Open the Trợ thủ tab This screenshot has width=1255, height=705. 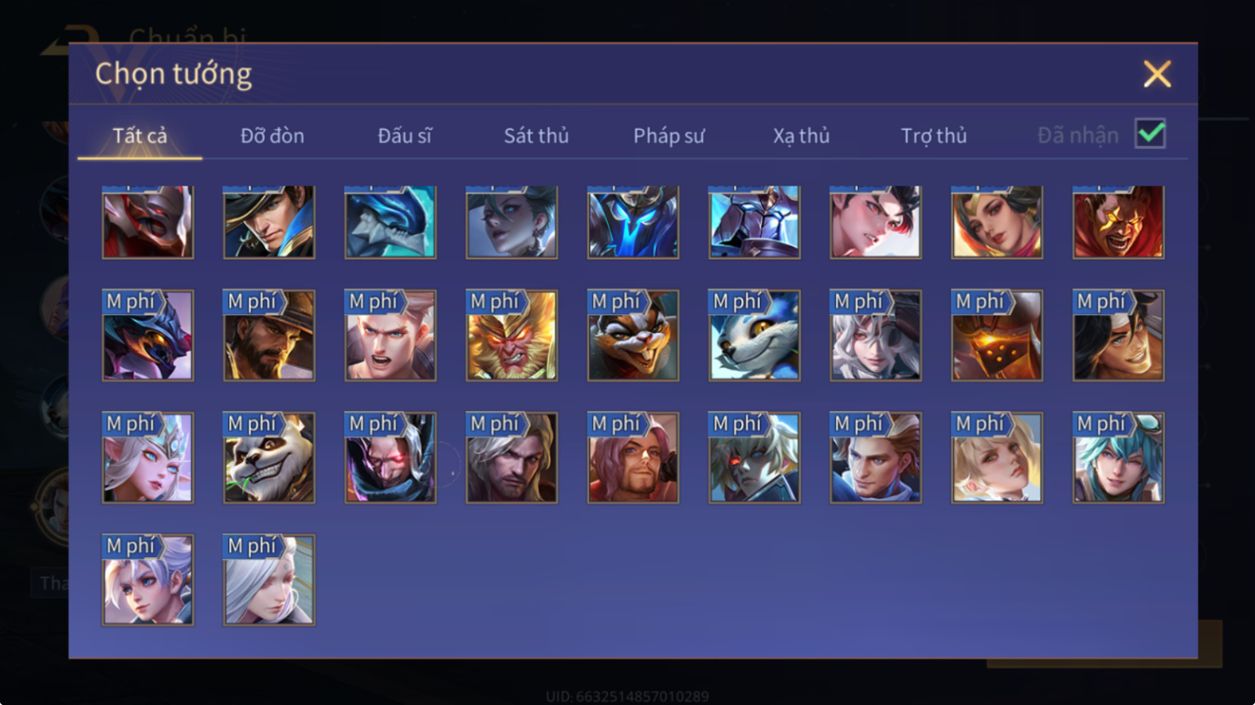coord(933,136)
